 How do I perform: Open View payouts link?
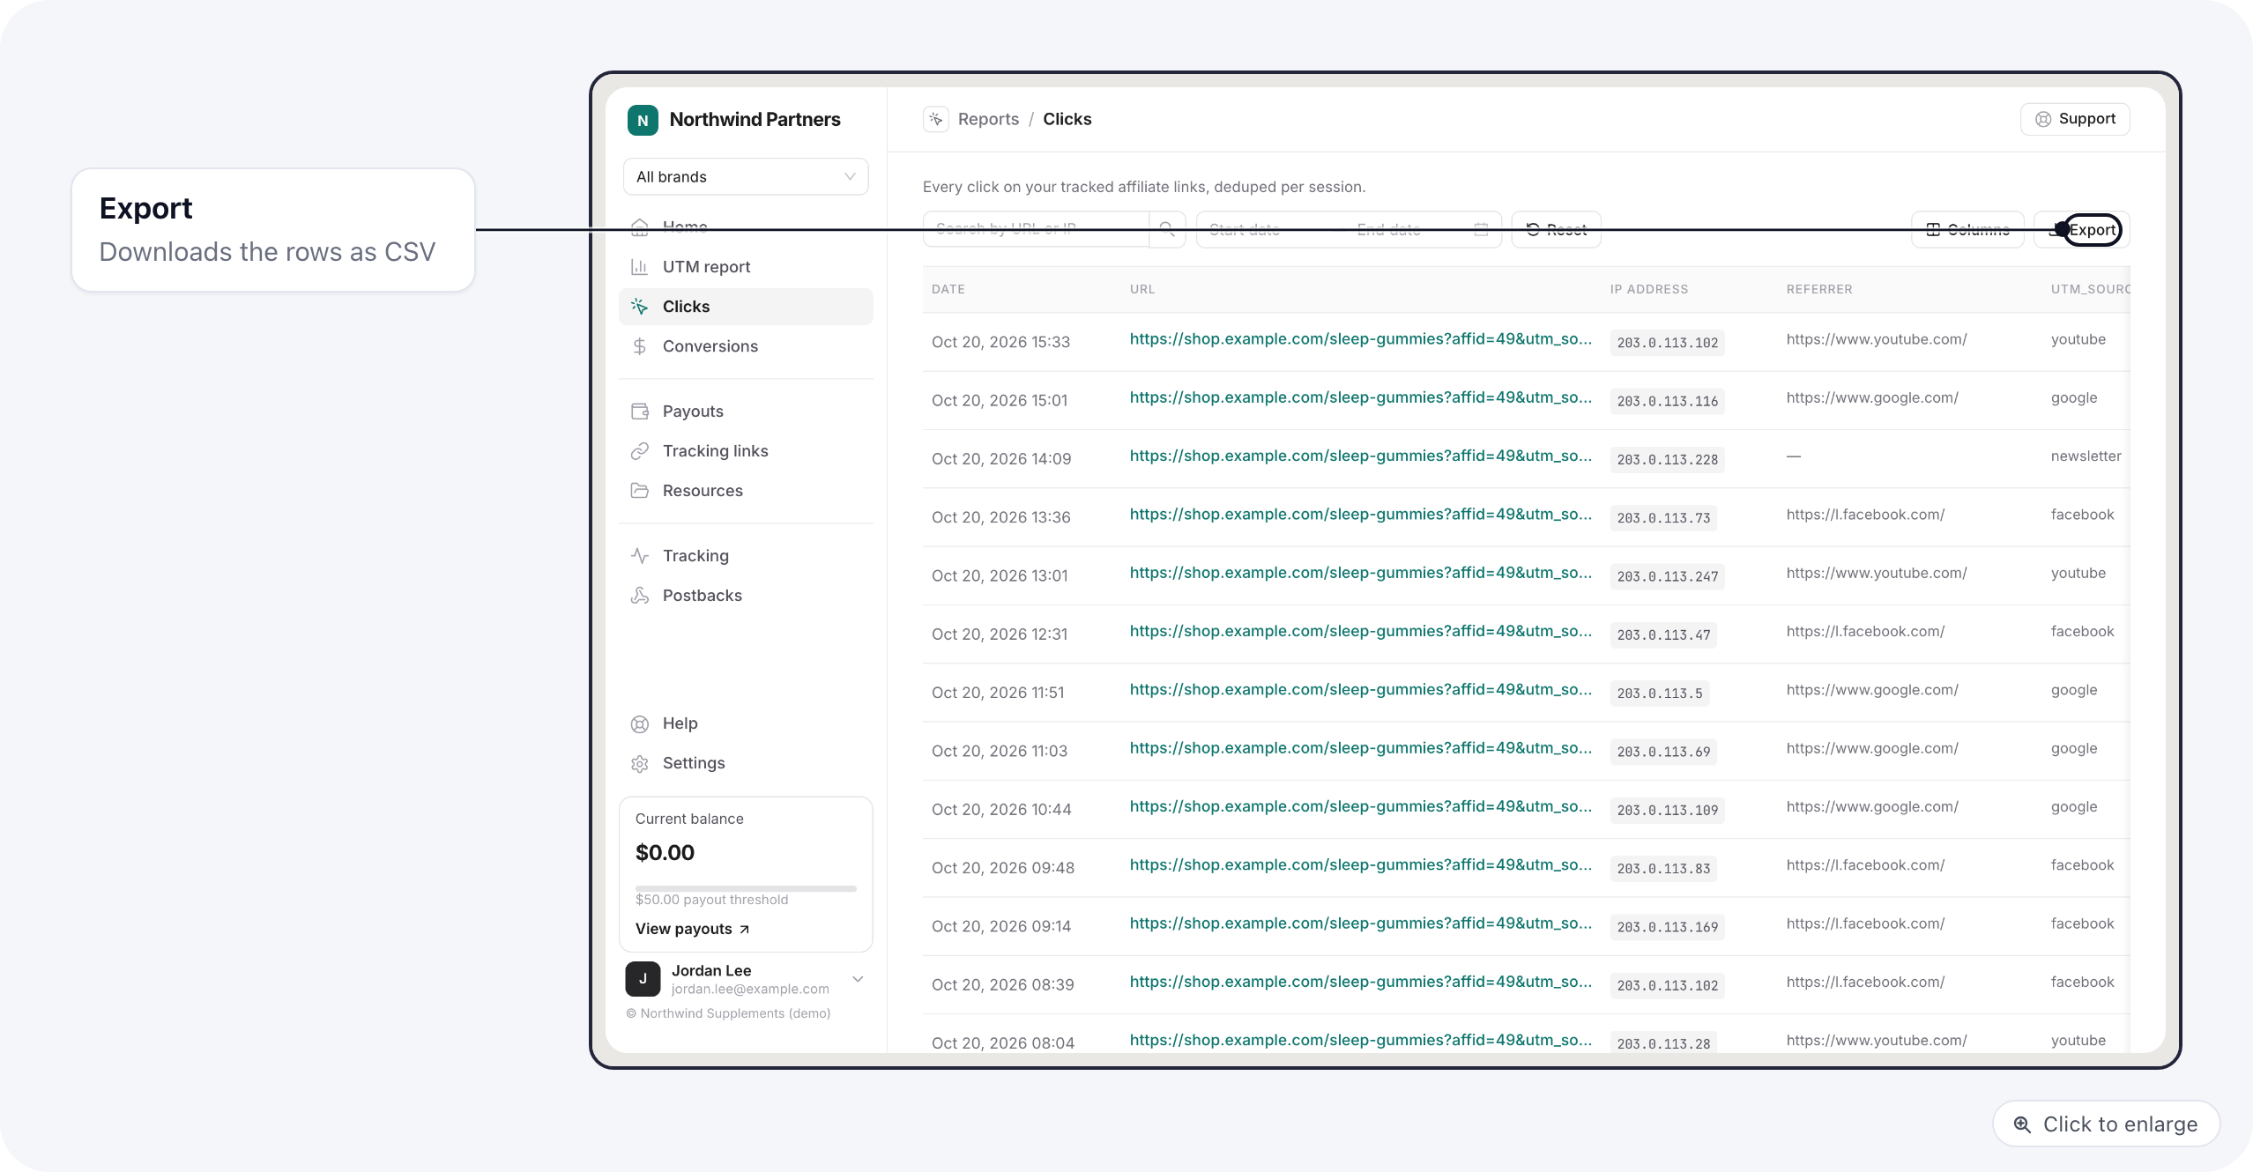(x=693, y=929)
